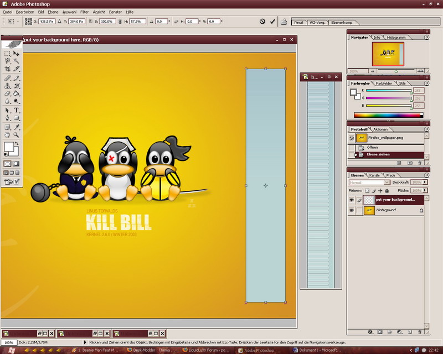The height and width of the screenshot is (354, 443).
Task: Toggle lock position in Fixieren
Action: (380, 190)
